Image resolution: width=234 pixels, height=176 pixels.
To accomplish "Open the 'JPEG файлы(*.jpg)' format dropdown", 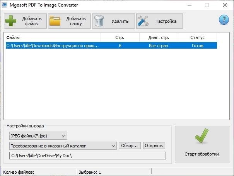I will click(38, 135).
